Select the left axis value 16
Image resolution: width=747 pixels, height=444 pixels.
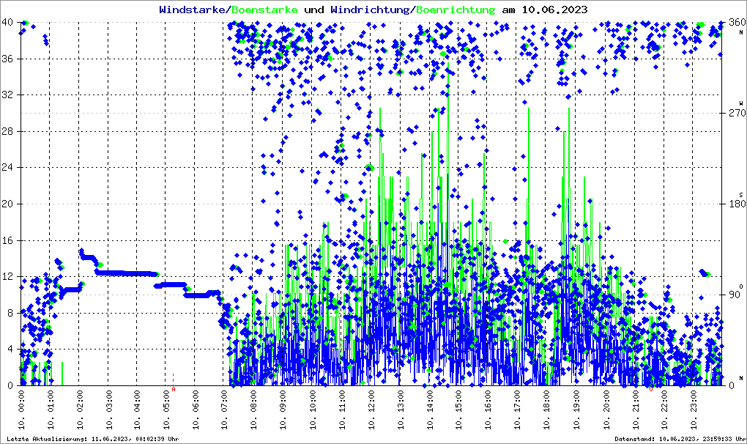coord(7,240)
